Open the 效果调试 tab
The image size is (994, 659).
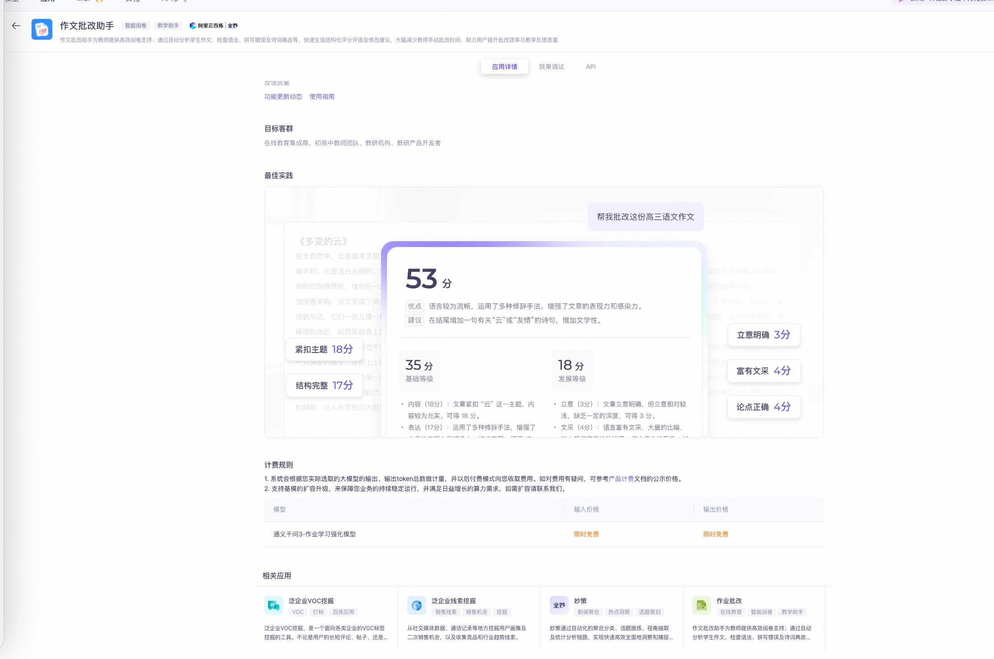pos(551,67)
